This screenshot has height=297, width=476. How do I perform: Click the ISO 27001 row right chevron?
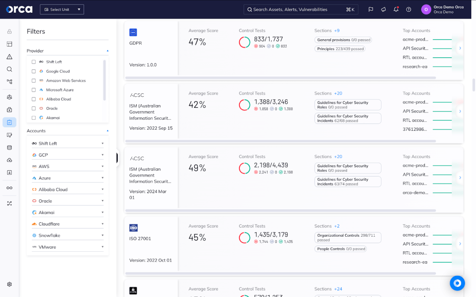(460, 244)
